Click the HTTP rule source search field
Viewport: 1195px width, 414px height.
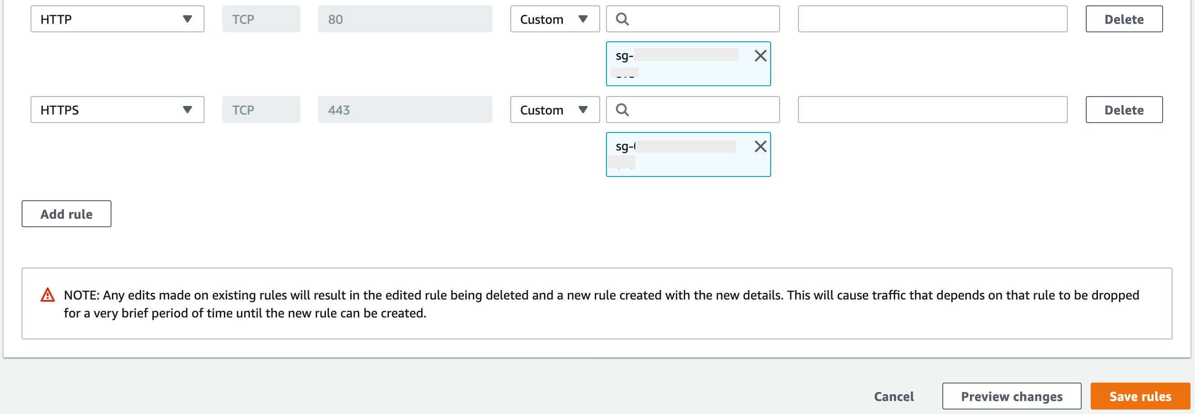pos(700,19)
